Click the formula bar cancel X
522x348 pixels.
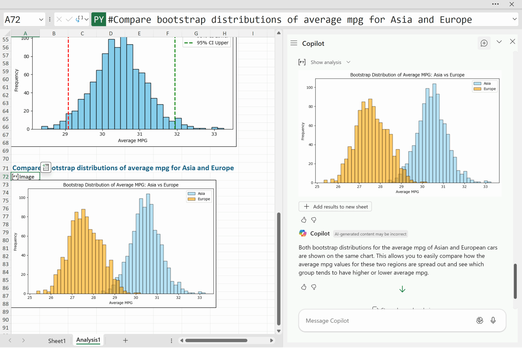click(x=59, y=20)
